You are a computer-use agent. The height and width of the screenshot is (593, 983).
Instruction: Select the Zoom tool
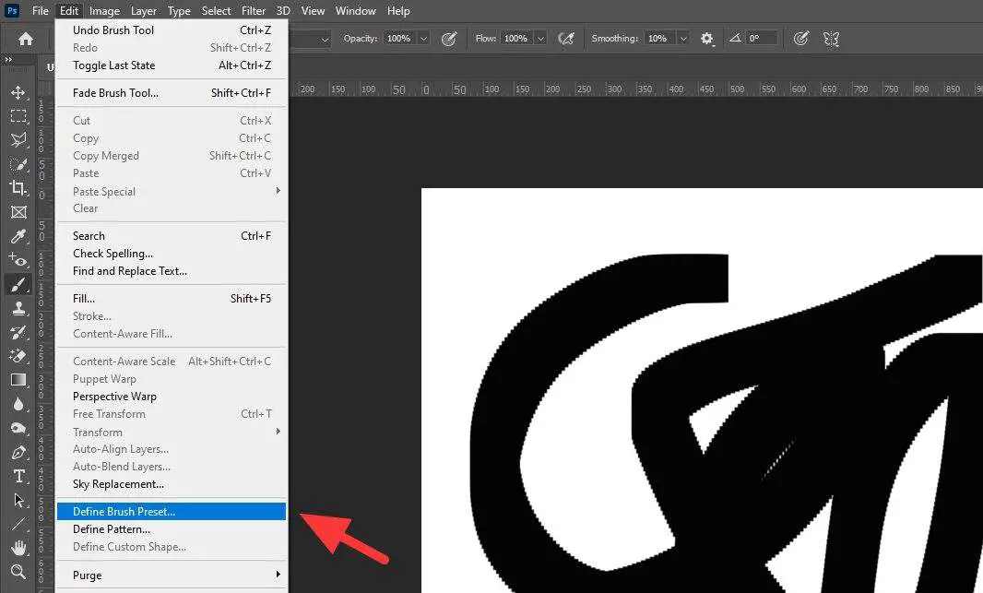(x=19, y=569)
